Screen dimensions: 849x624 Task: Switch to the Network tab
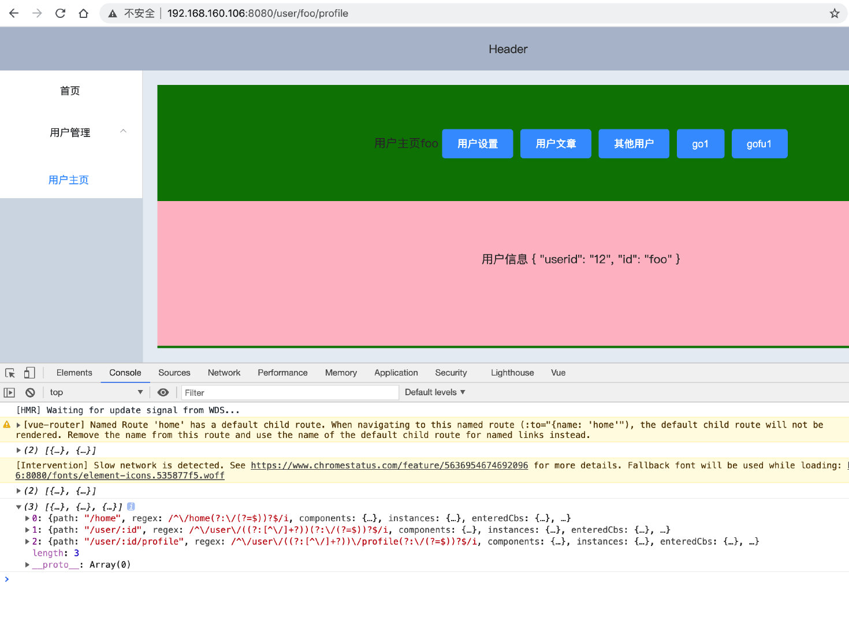(x=224, y=373)
